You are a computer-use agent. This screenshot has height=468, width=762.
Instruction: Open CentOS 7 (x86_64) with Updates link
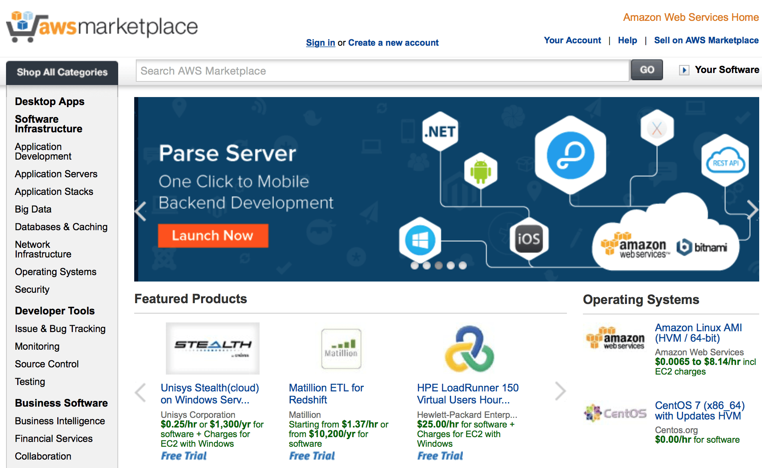(700, 411)
